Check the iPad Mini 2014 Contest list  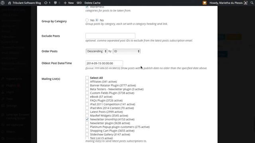87,108
